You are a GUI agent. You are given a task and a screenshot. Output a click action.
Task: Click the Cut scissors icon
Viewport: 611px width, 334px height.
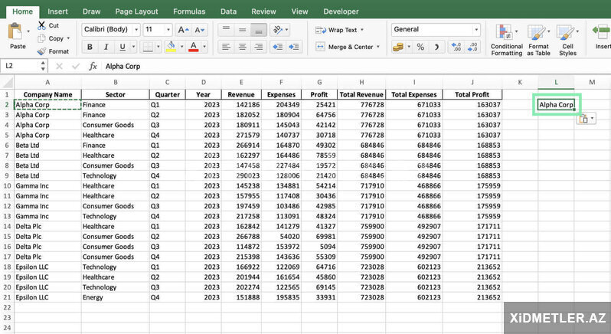41,26
